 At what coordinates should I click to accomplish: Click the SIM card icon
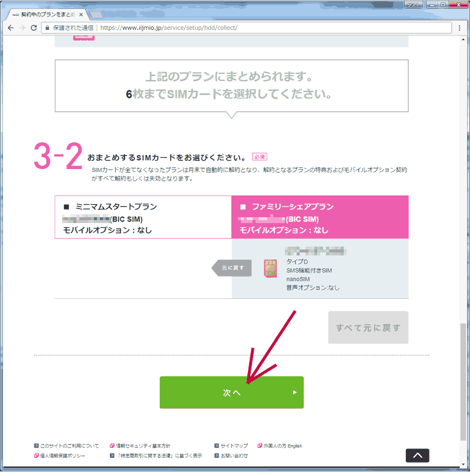coord(270,268)
